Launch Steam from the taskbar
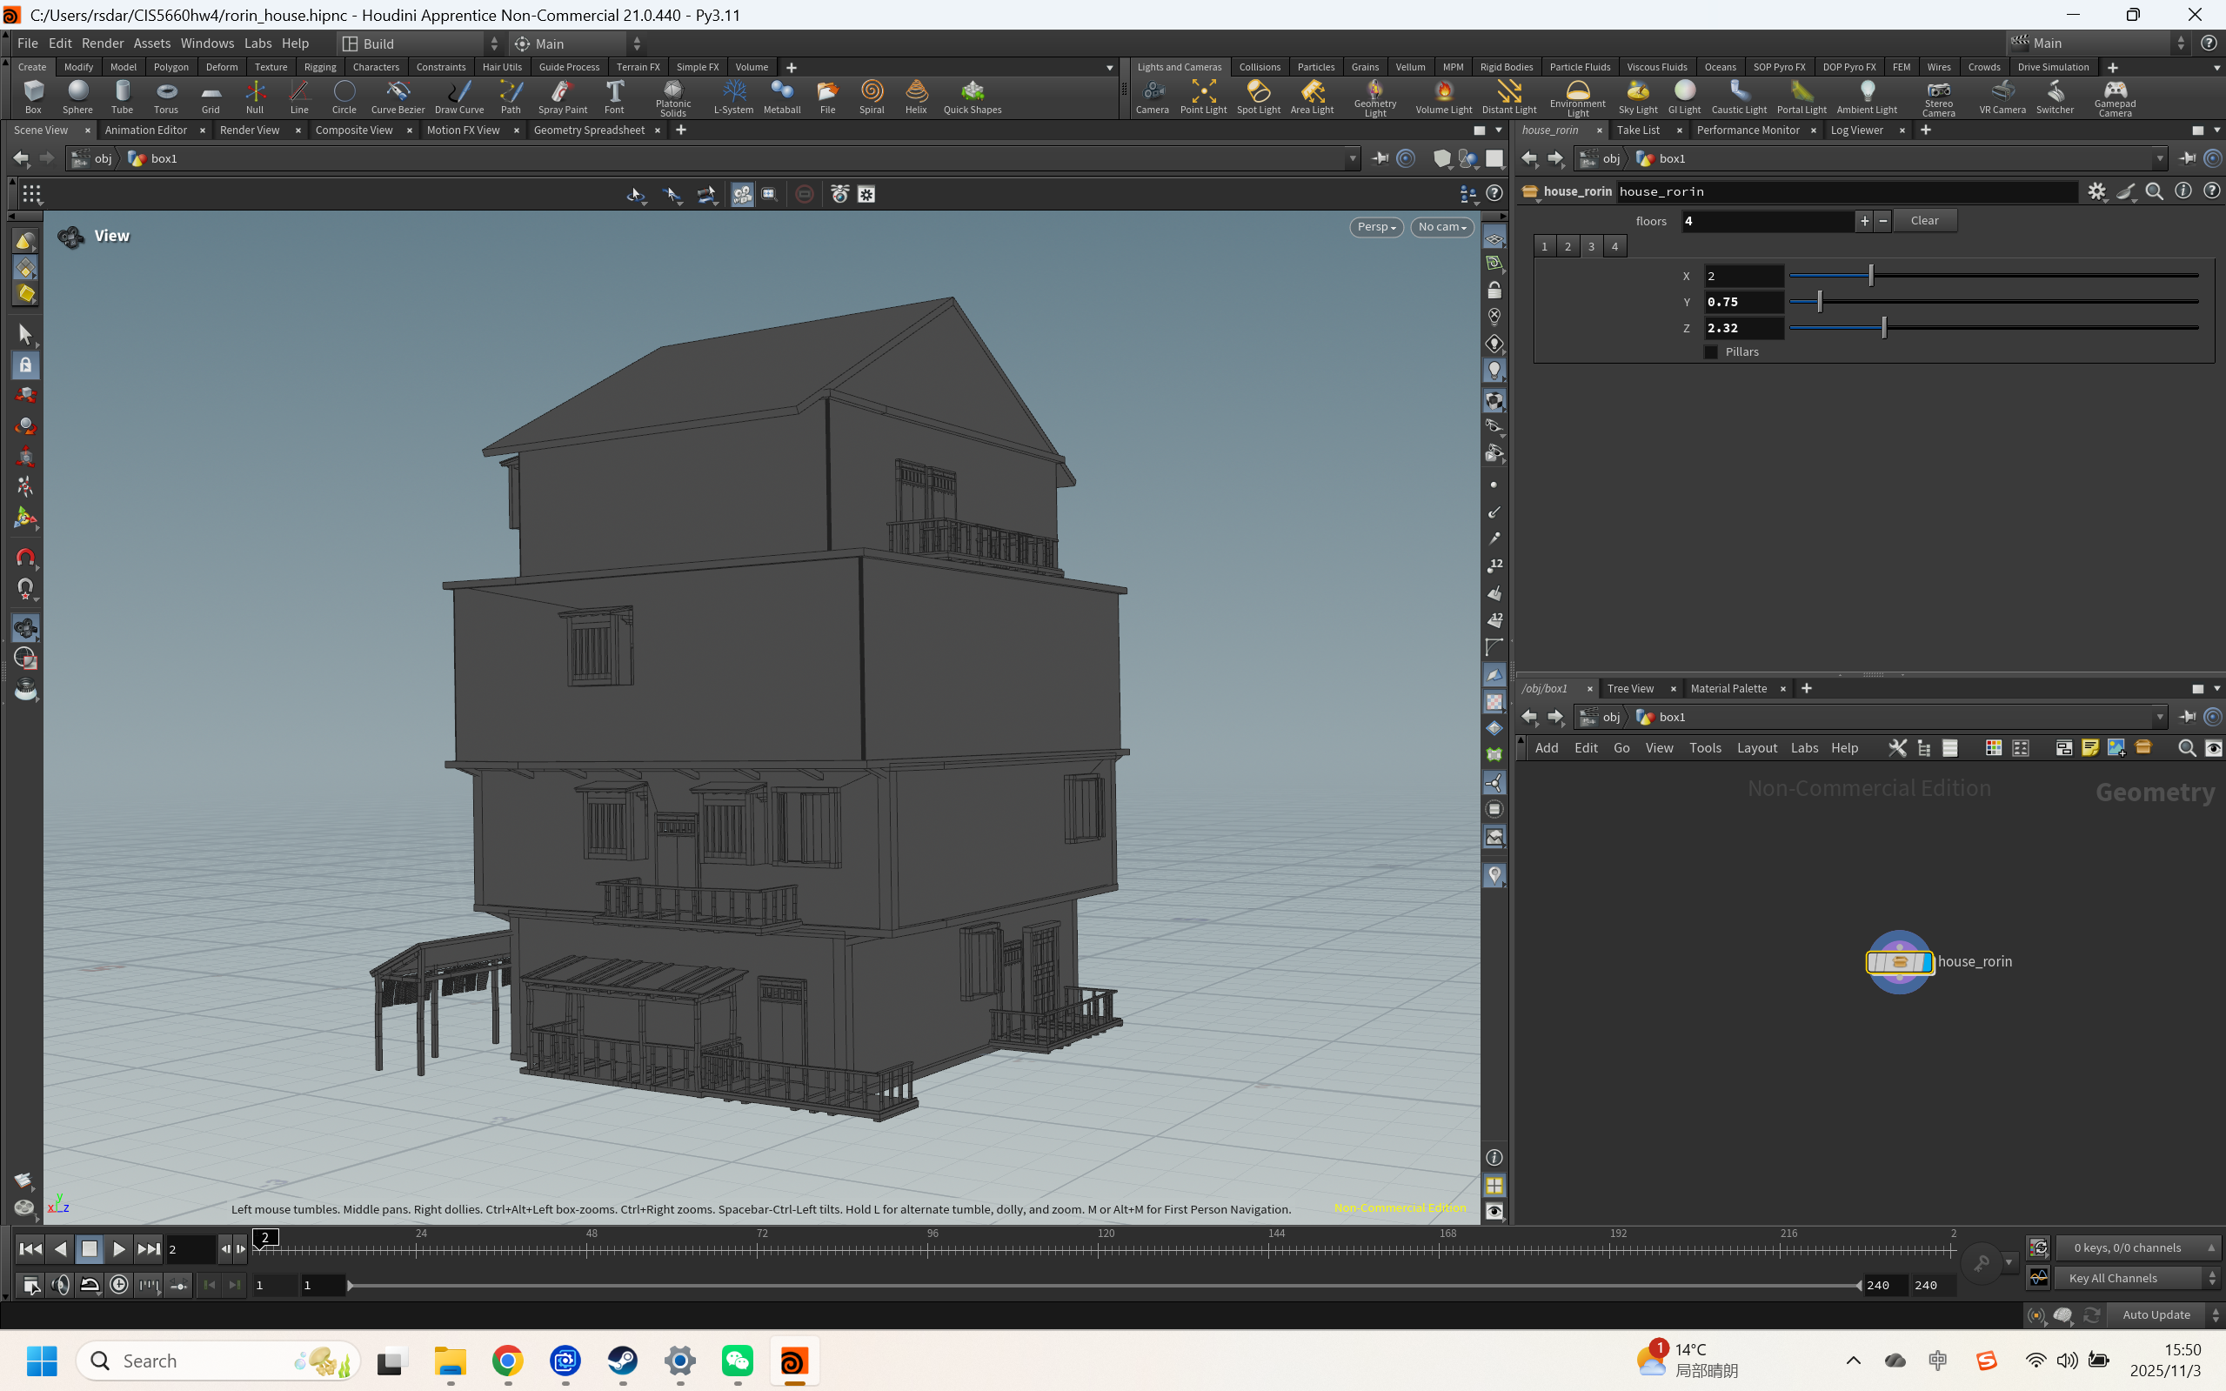The width and height of the screenshot is (2226, 1391). click(x=623, y=1361)
